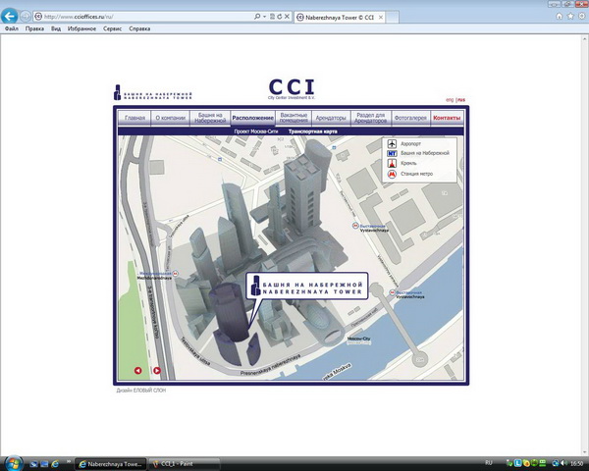Switch site language to rus
The height and width of the screenshot is (471, 589).
pos(461,100)
